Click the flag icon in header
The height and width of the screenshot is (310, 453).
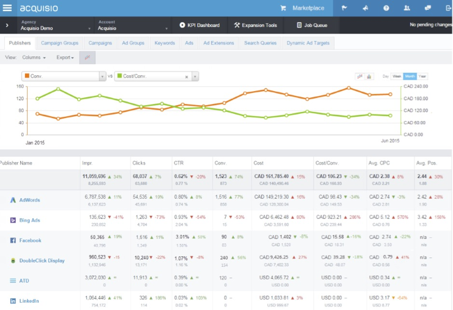[344, 8]
